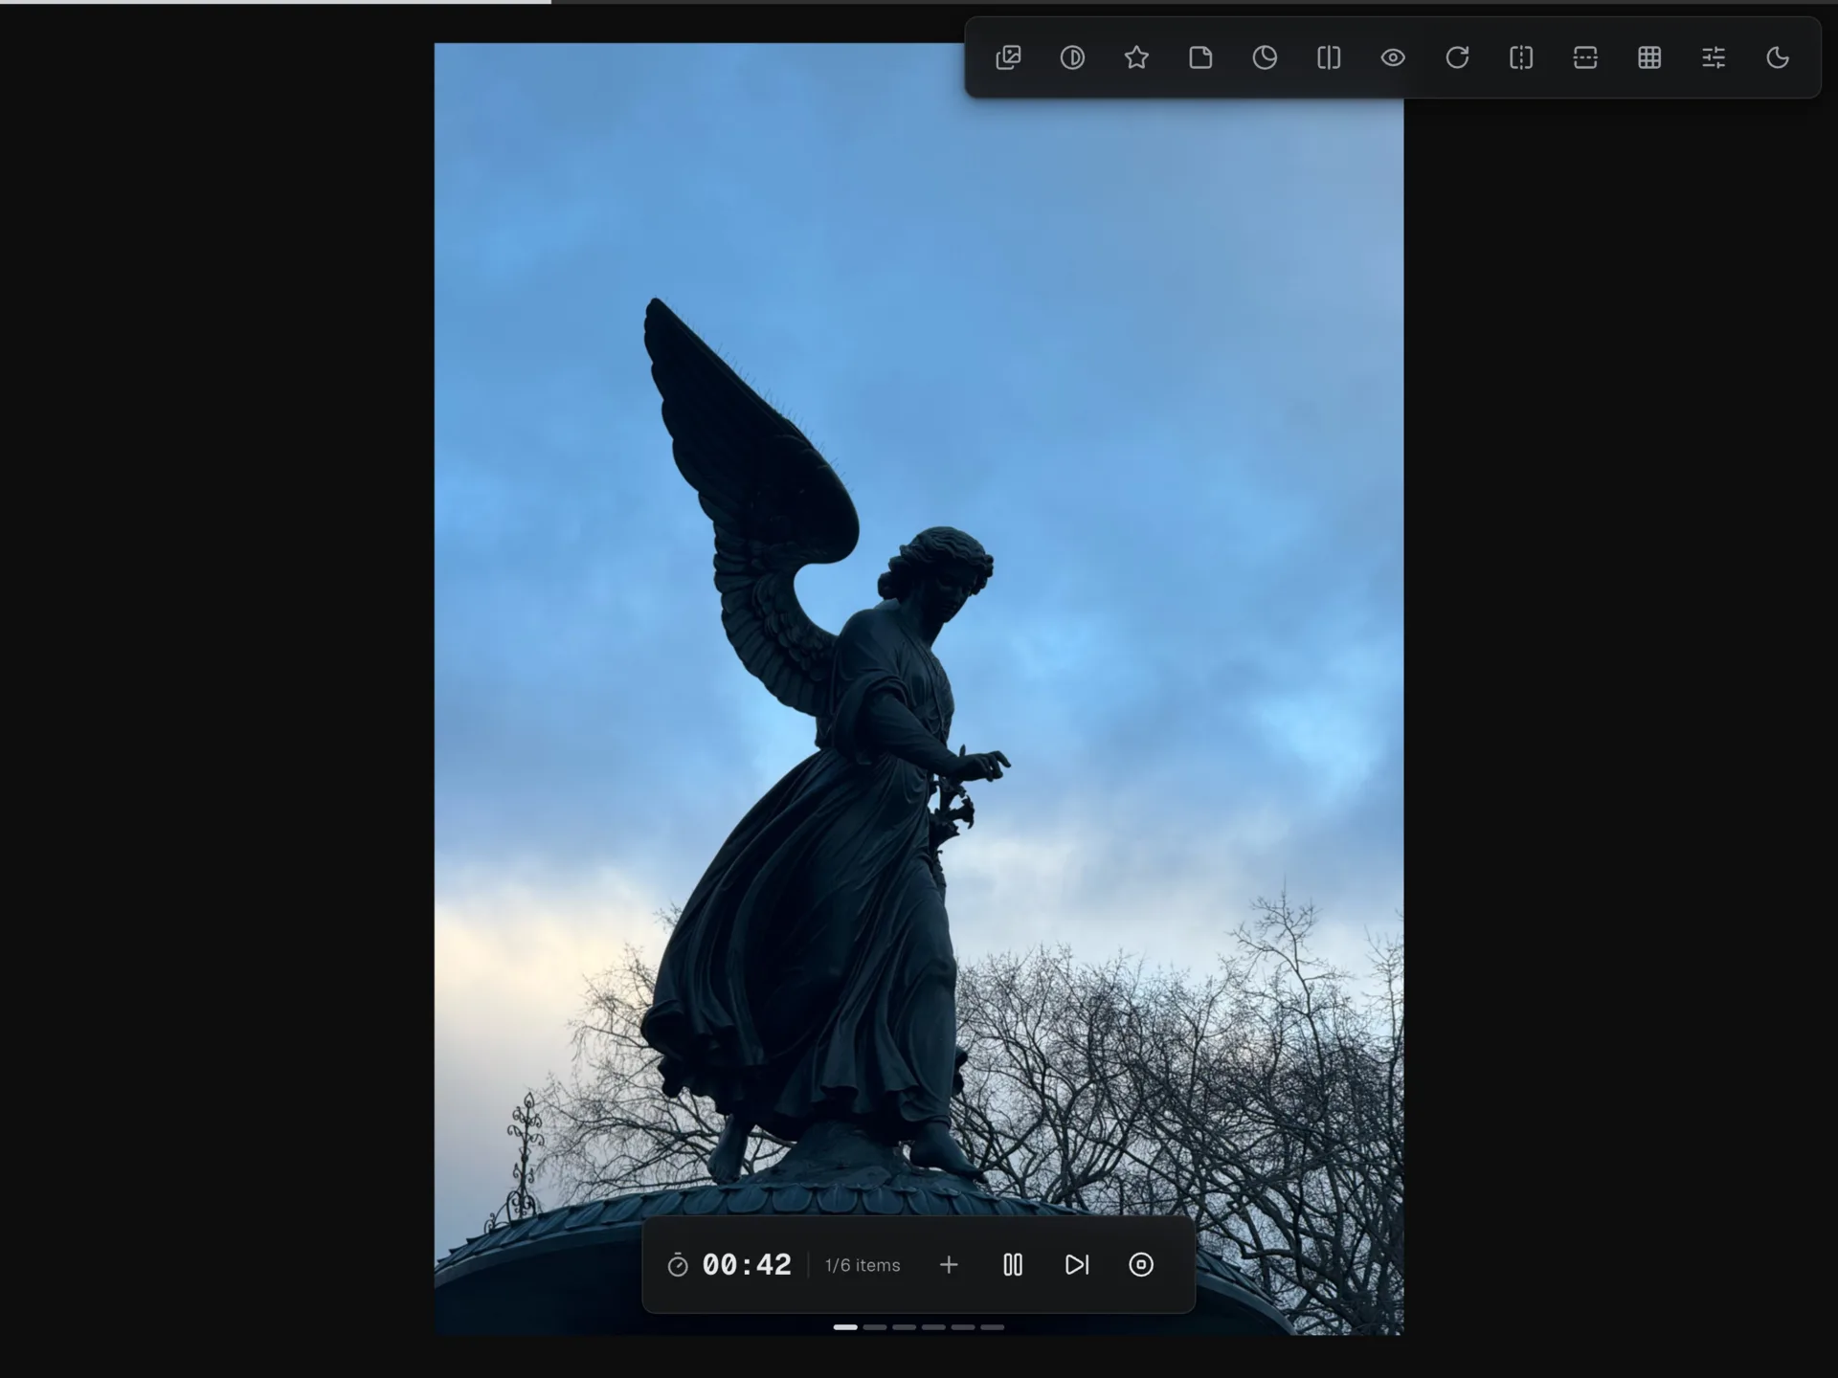Click the 00:42 timer readout
This screenshot has width=1838, height=1378.
click(x=747, y=1265)
